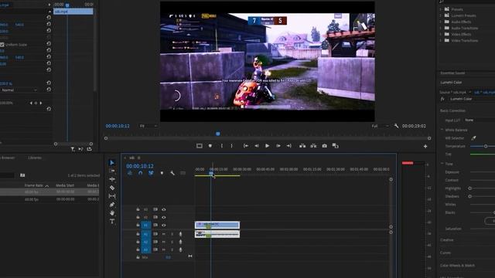Expand Creative section in Lumetri
The width and height of the screenshot is (495, 278).
pyautogui.click(x=447, y=240)
